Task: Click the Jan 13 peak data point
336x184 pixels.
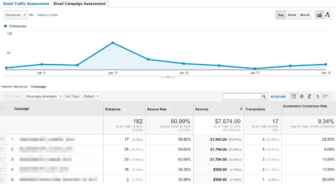Action: point(112,43)
